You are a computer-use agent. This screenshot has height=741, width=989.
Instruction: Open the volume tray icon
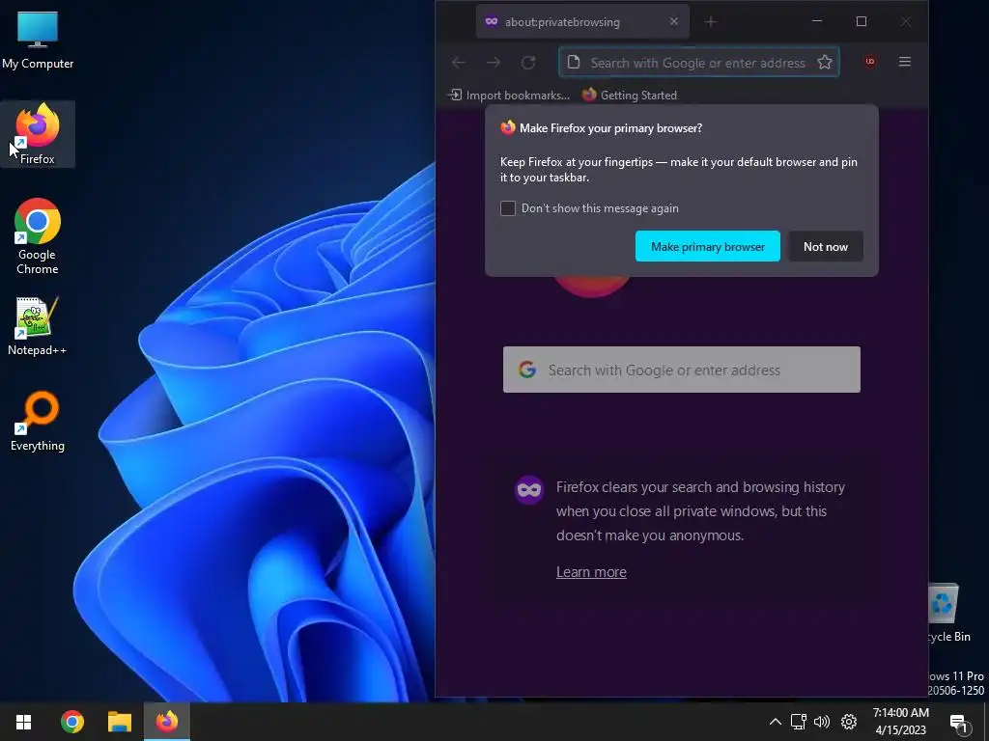click(x=822, y=722)
